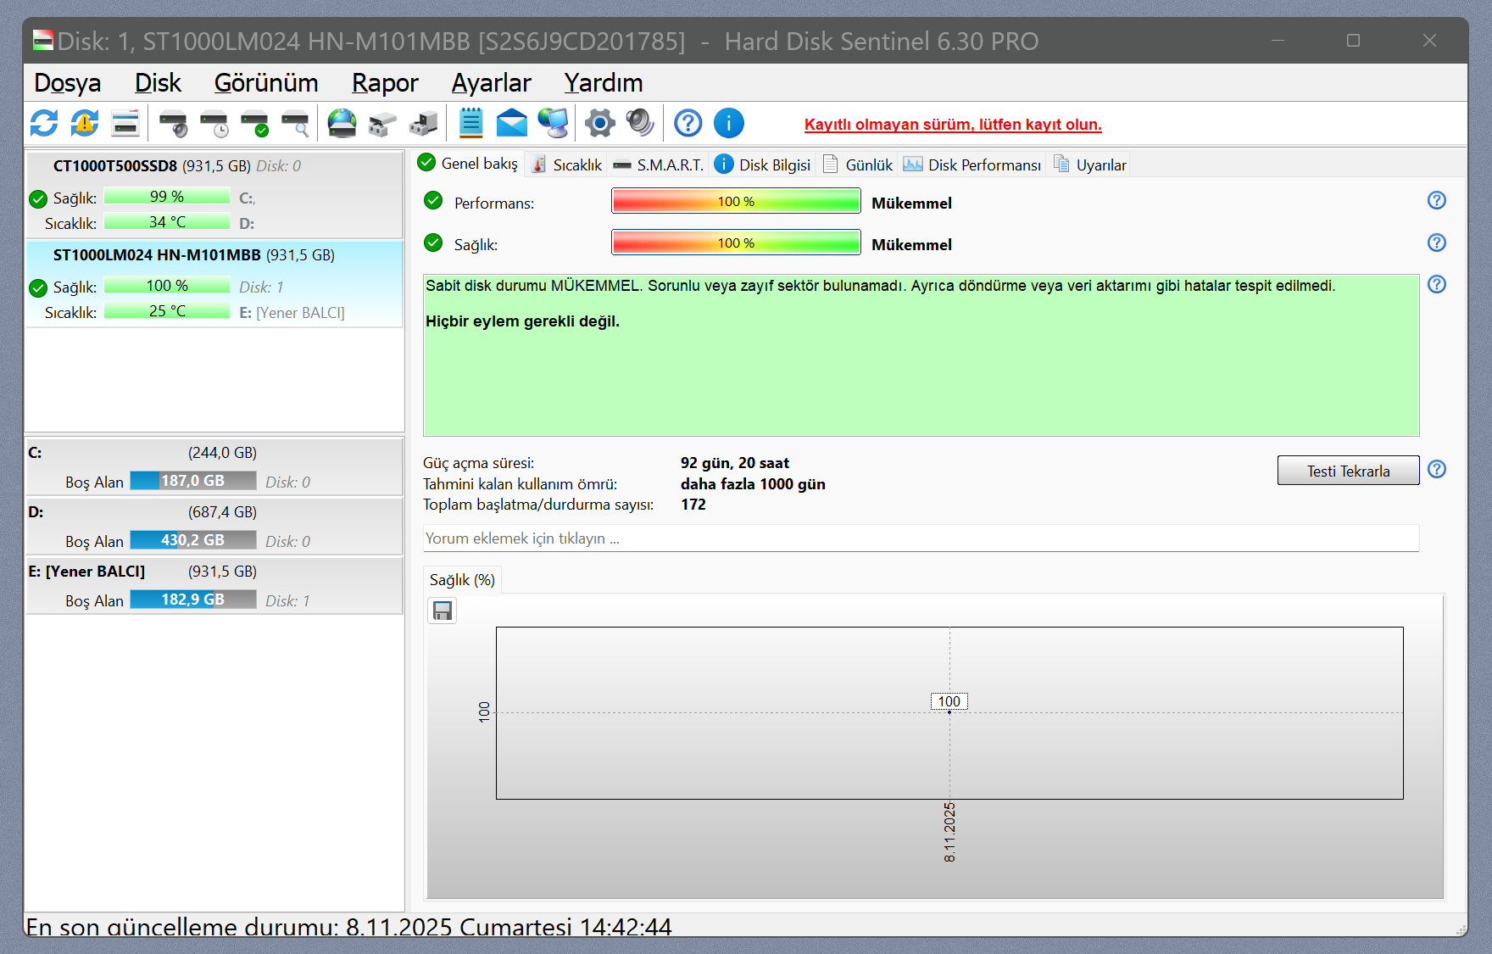The image size is (1492, 954).
Task: Click the help icon beside Performans row
Action: (1436, 201)
